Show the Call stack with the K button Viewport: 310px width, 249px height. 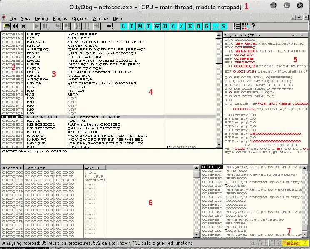click(x=190, y=26)
